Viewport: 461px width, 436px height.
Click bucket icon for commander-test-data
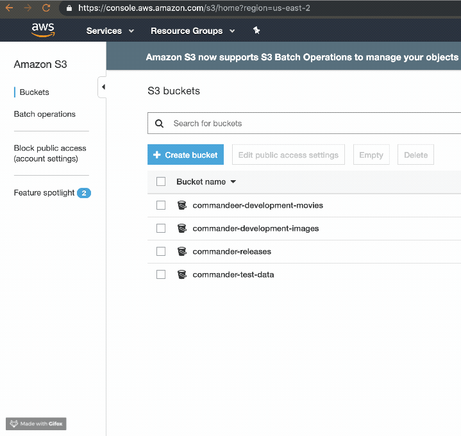tap(182, 274)
